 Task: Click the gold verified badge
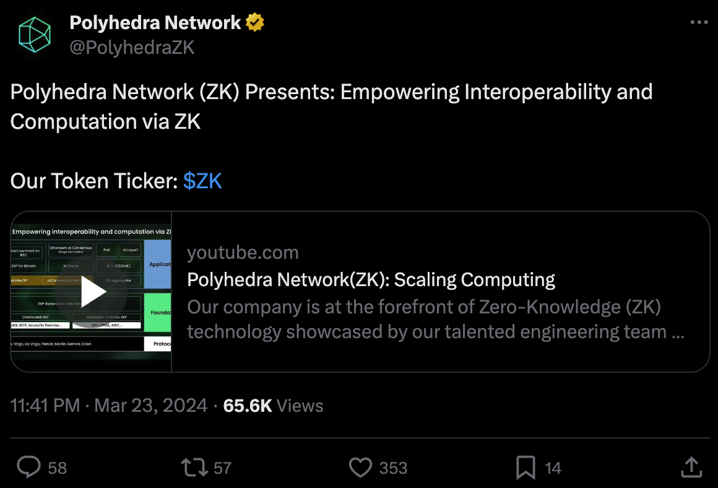[x=255, y=23]
